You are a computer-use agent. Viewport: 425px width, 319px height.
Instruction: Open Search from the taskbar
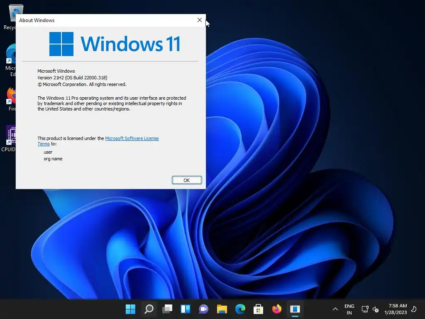click(149, 309)
